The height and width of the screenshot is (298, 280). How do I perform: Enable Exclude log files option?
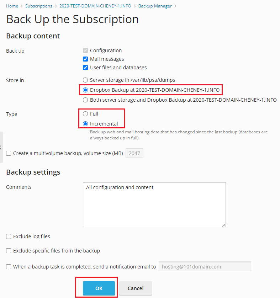point(9,236)
